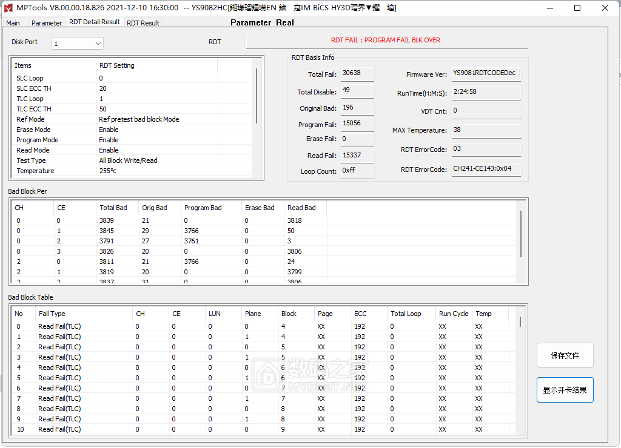Select bad block row with Total Bad 3811
The width and height of the screenshot is (621, 448).
(x=263, y=262)
